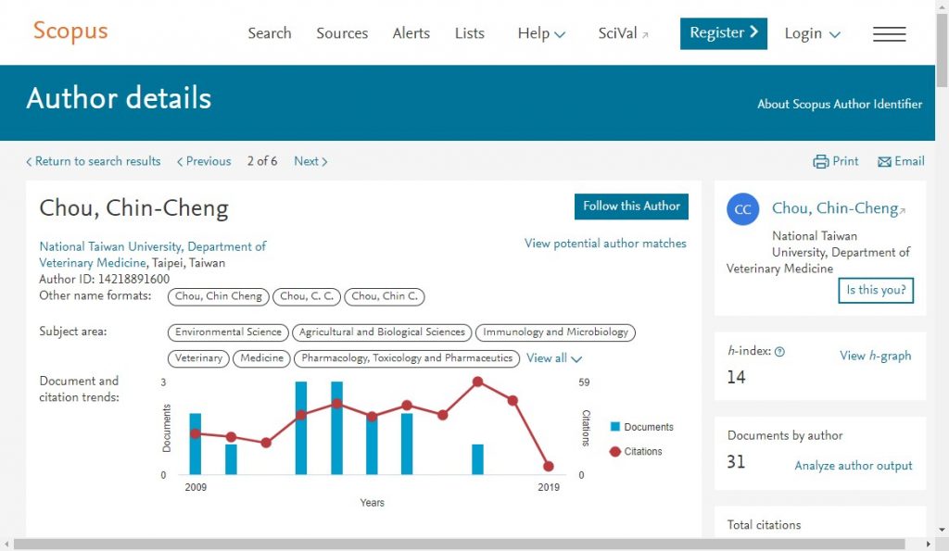949x551 pixels.
Task: Open SciVal from the navigation bar
Action: [x=617, y=33]
